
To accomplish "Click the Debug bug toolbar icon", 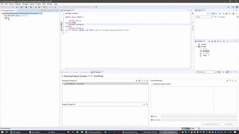I will coord(16,7).
